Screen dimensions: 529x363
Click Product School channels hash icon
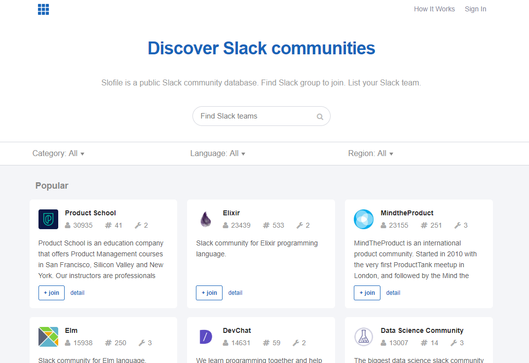pos(108,225)
